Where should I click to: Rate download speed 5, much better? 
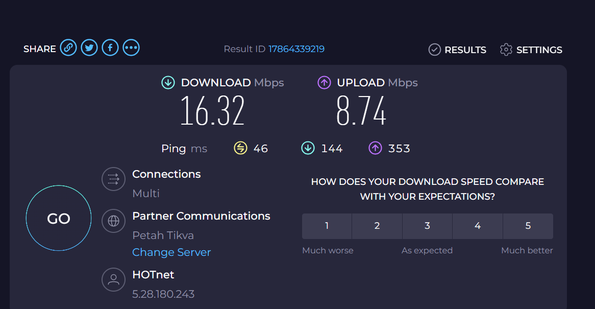click(x=528, y=226)
